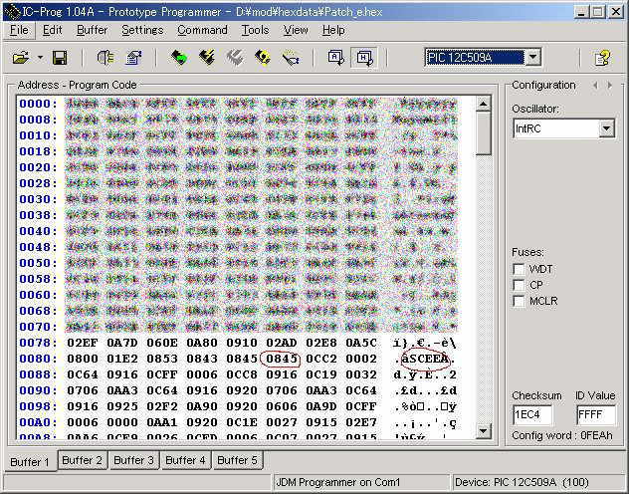Expand the PIC 12C509A device dropdown
This screenshot has width=629, height=494.
coord(532,58)
